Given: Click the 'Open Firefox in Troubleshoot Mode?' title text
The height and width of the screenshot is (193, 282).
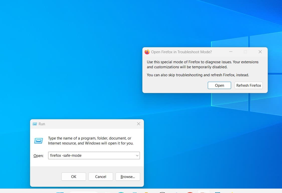Looking at the screenshot, I should point(181,52).
